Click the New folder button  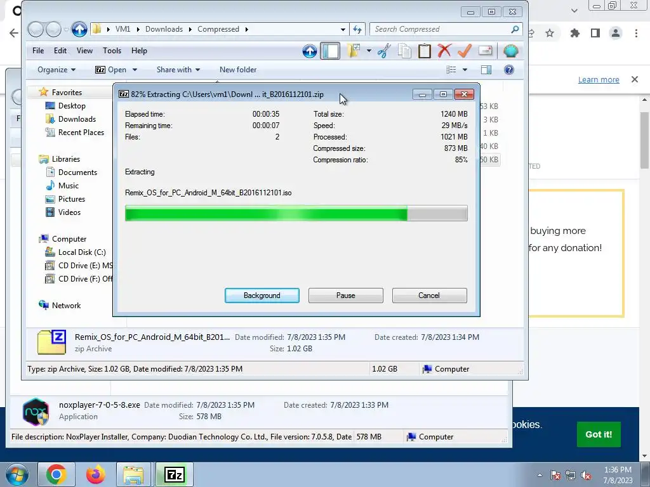tap(238, 70)
